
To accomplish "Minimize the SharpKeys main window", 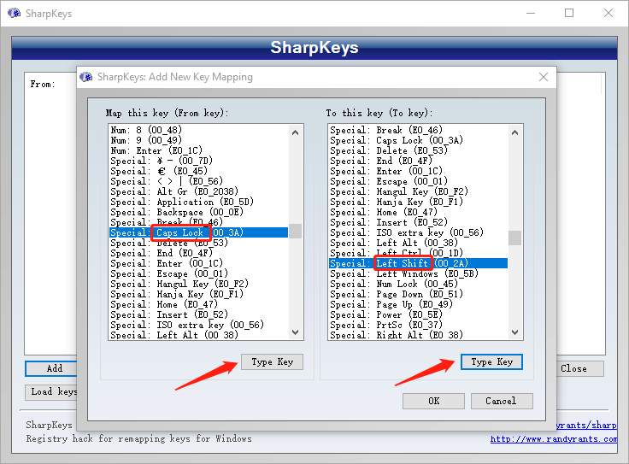I will pos(531,13).
